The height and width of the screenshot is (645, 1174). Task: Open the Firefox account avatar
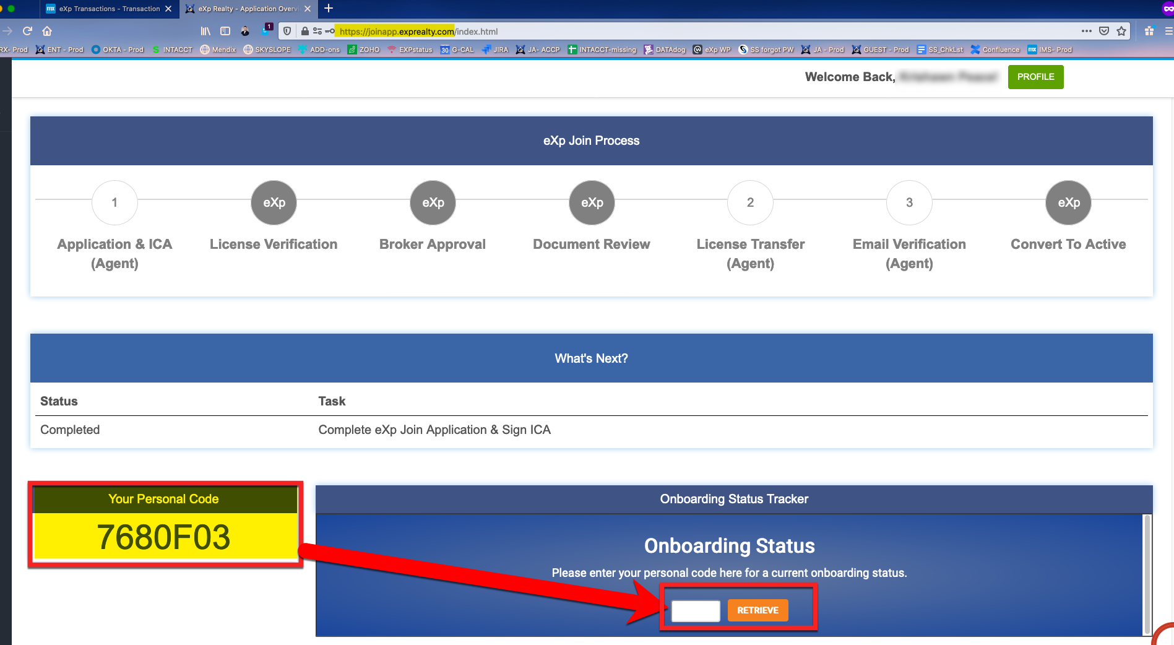click(245, 31)
